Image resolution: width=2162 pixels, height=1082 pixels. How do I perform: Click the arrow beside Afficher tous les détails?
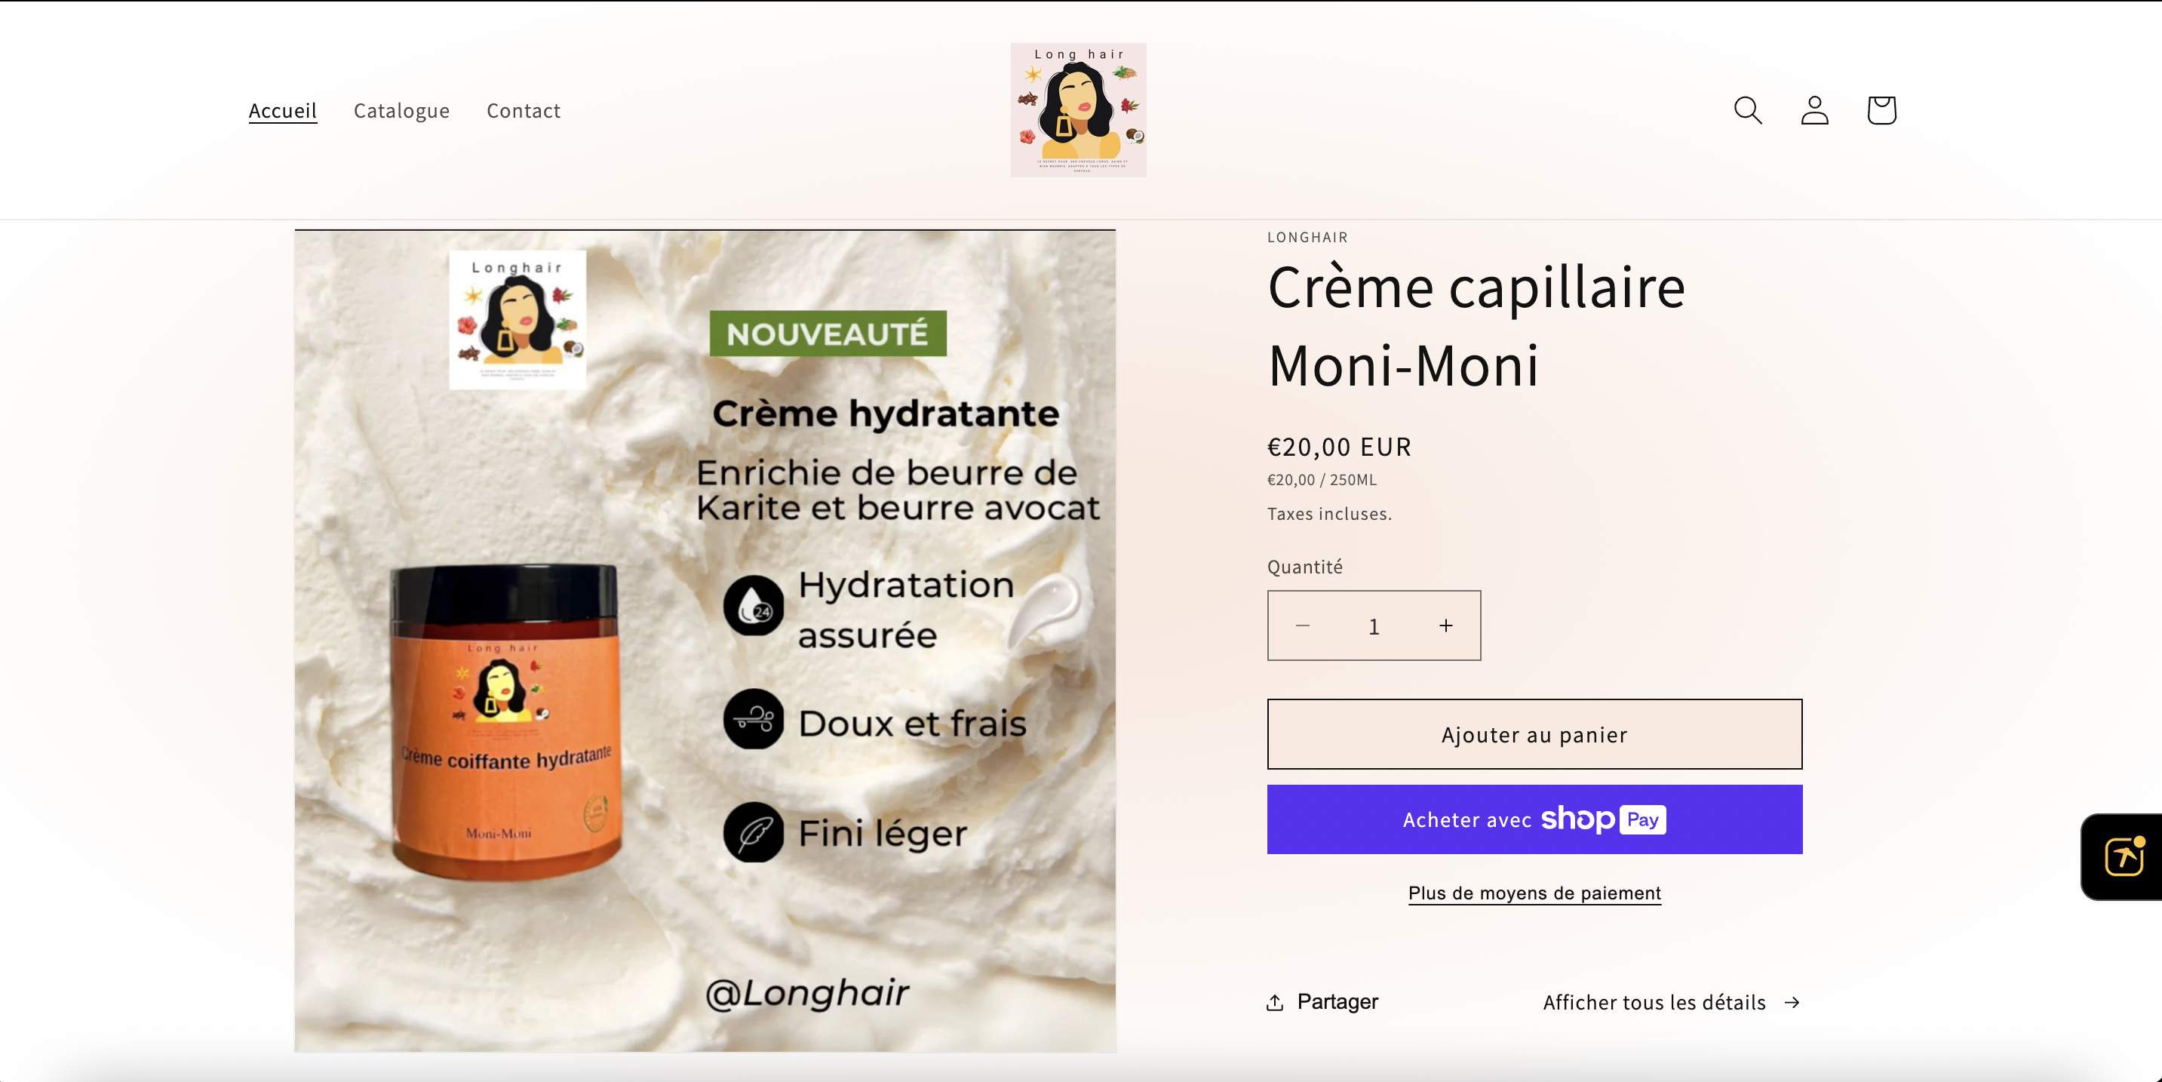1792,1002
